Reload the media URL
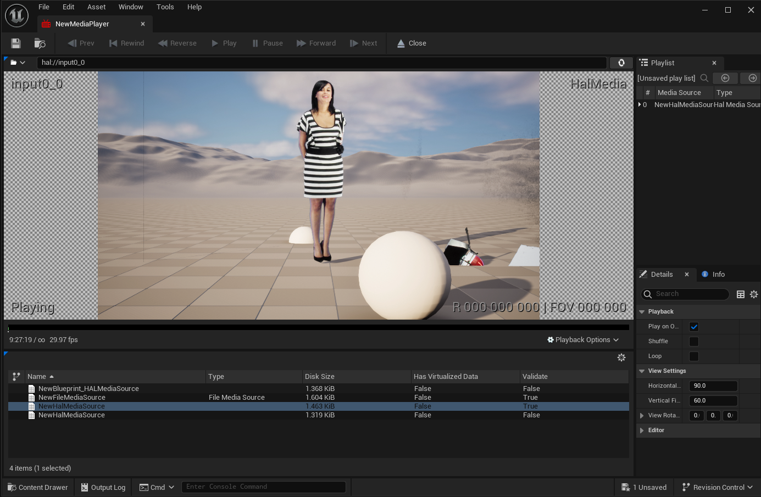This screenshot has width=761, height=497. point(621,63)
